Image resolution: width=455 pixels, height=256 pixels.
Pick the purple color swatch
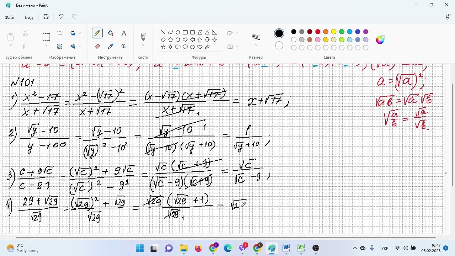366,32
